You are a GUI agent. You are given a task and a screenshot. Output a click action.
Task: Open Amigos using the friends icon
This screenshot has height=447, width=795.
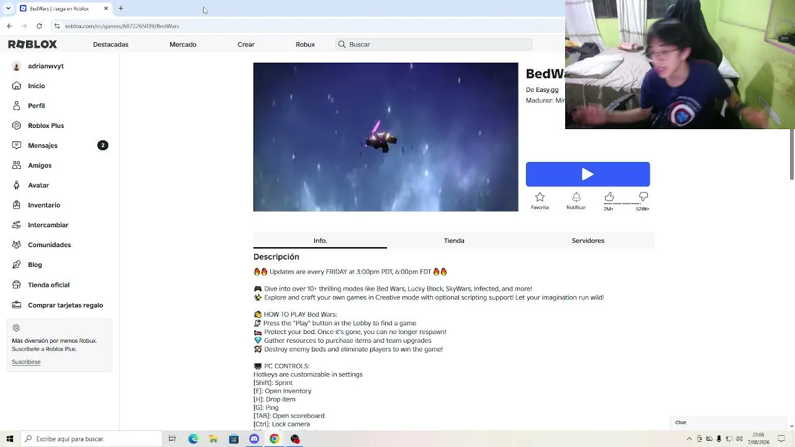[16, 165]
